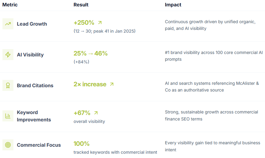
Task: Click the 25% → 46% result value
Action: click(x=90, y=53)
